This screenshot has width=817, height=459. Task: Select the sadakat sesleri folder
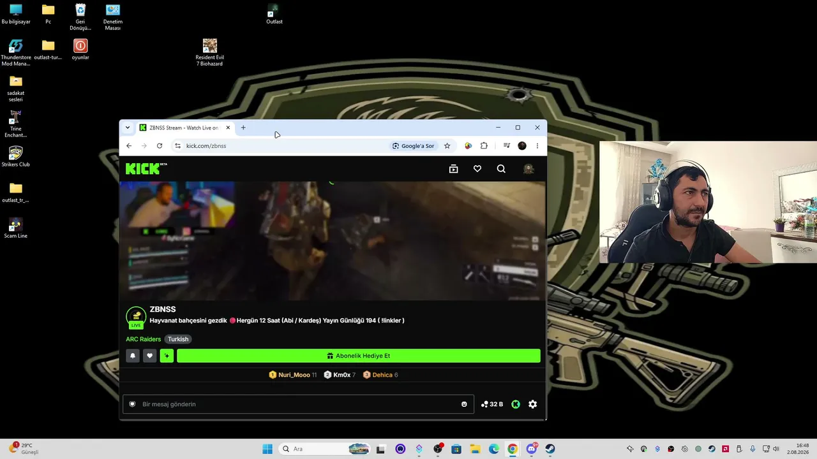click(16, 88)
